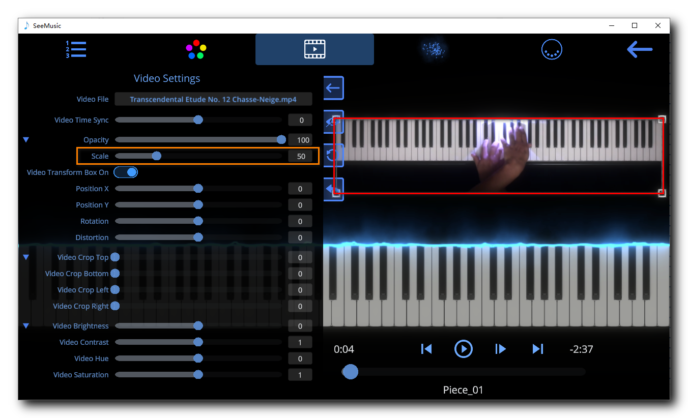This screenshot has height=418, width=688.
Task: Click the Rotation value field
Action: [300, 221]
